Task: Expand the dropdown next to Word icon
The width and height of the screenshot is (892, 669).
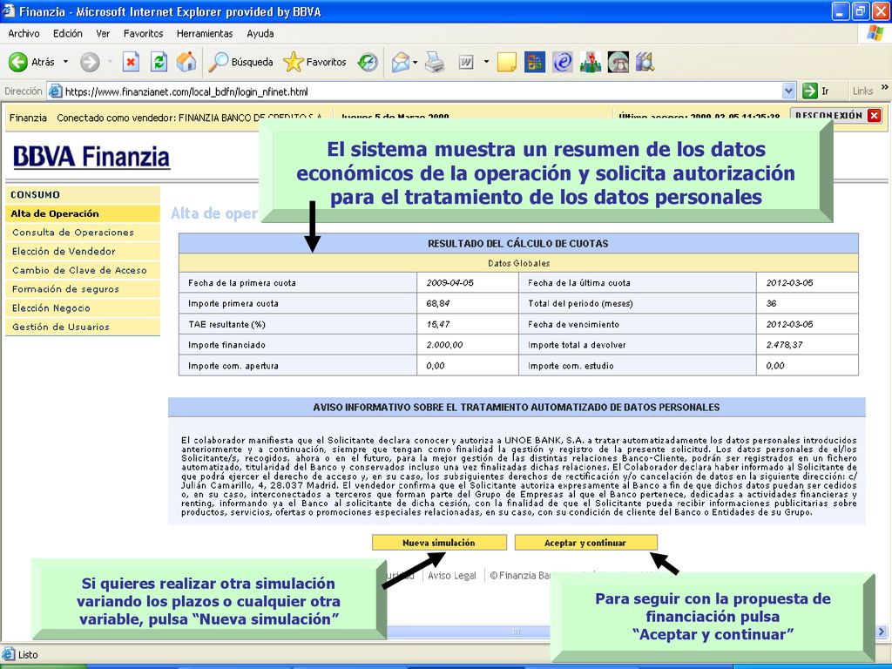Action: tap(486, 62)
